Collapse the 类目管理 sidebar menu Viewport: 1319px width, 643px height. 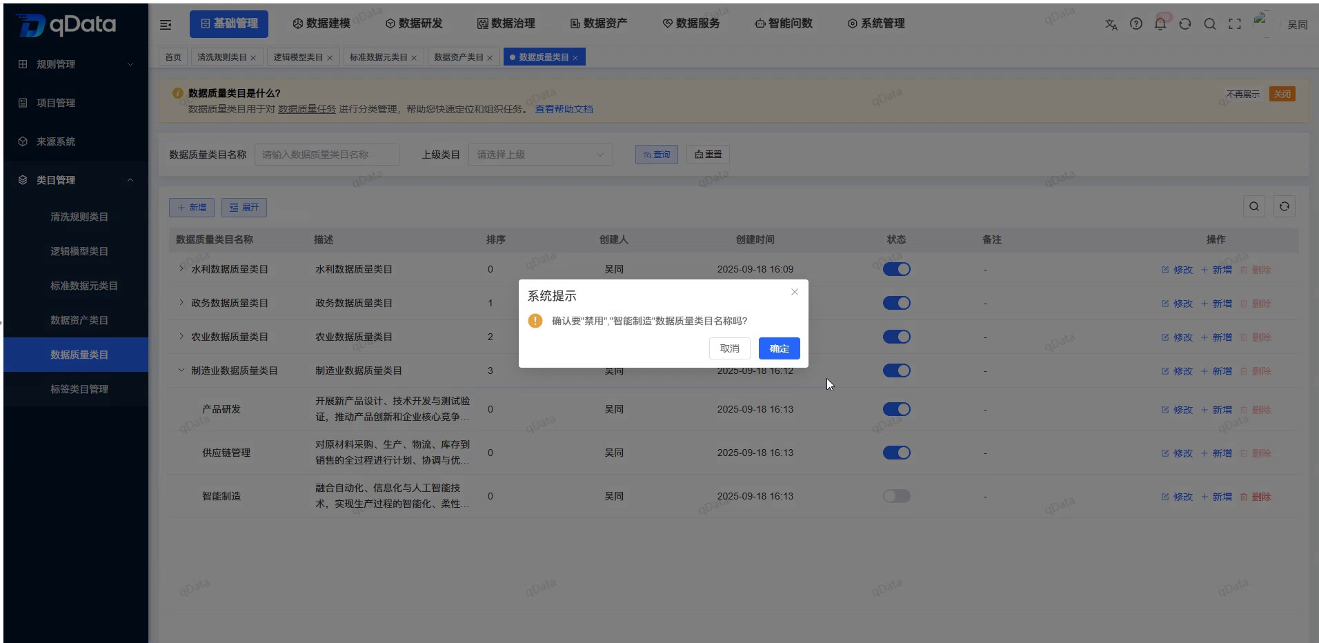pos(76,180)
